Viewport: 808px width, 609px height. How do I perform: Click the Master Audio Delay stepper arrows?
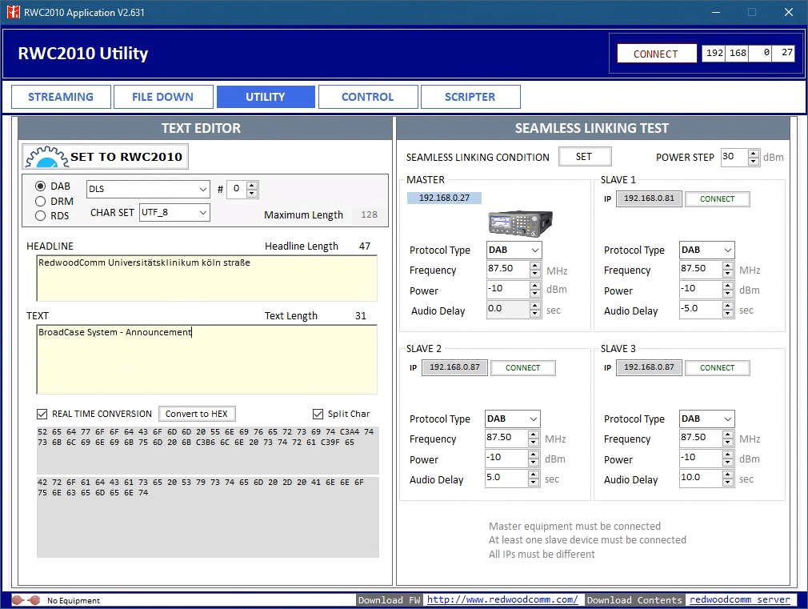click(535, 310)
